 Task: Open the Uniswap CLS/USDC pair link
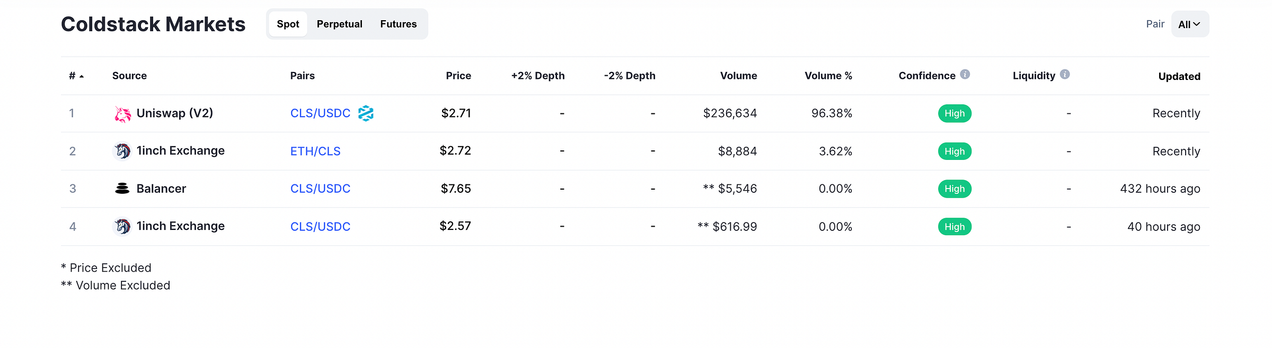(x=320, y=113)
